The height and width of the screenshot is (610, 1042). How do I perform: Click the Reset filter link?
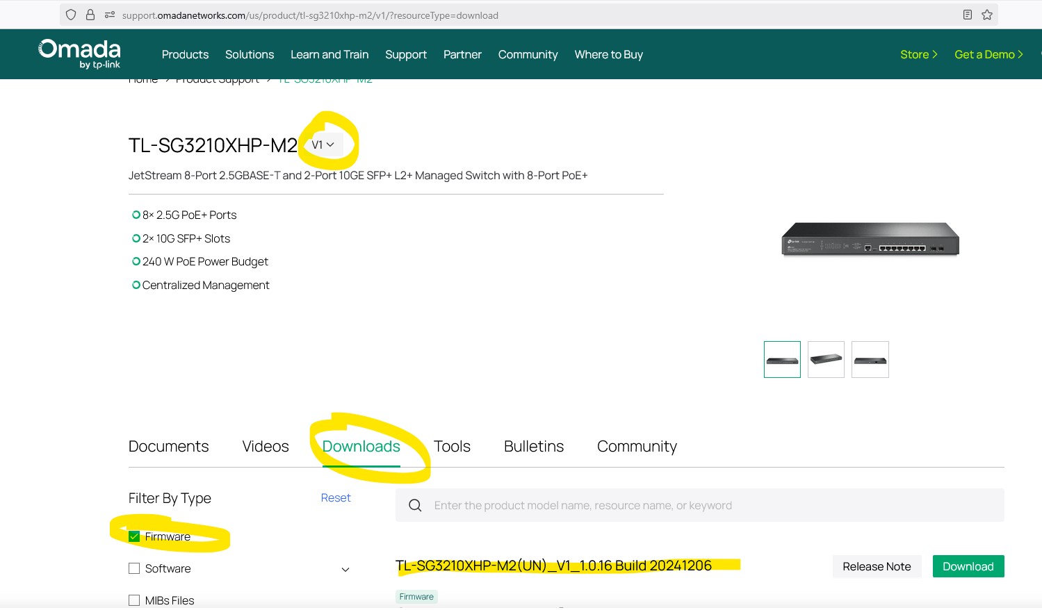click(336, 497)
